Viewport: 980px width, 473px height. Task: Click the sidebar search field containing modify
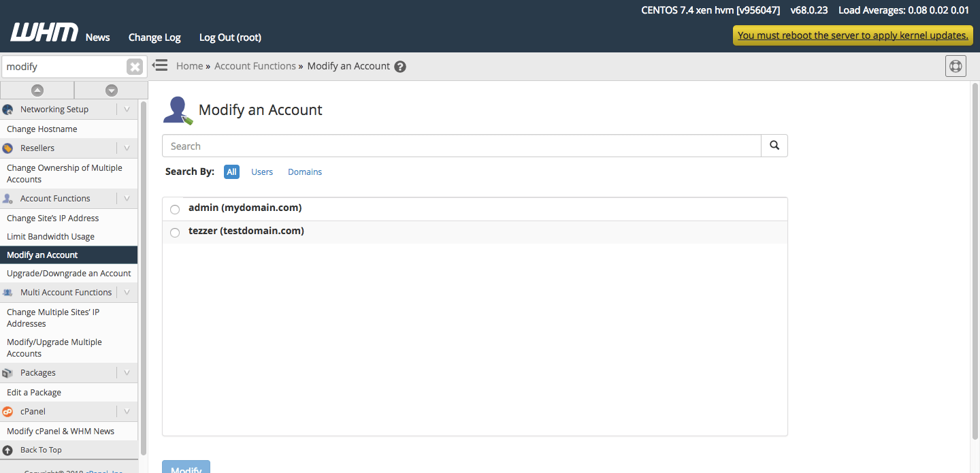65,67
